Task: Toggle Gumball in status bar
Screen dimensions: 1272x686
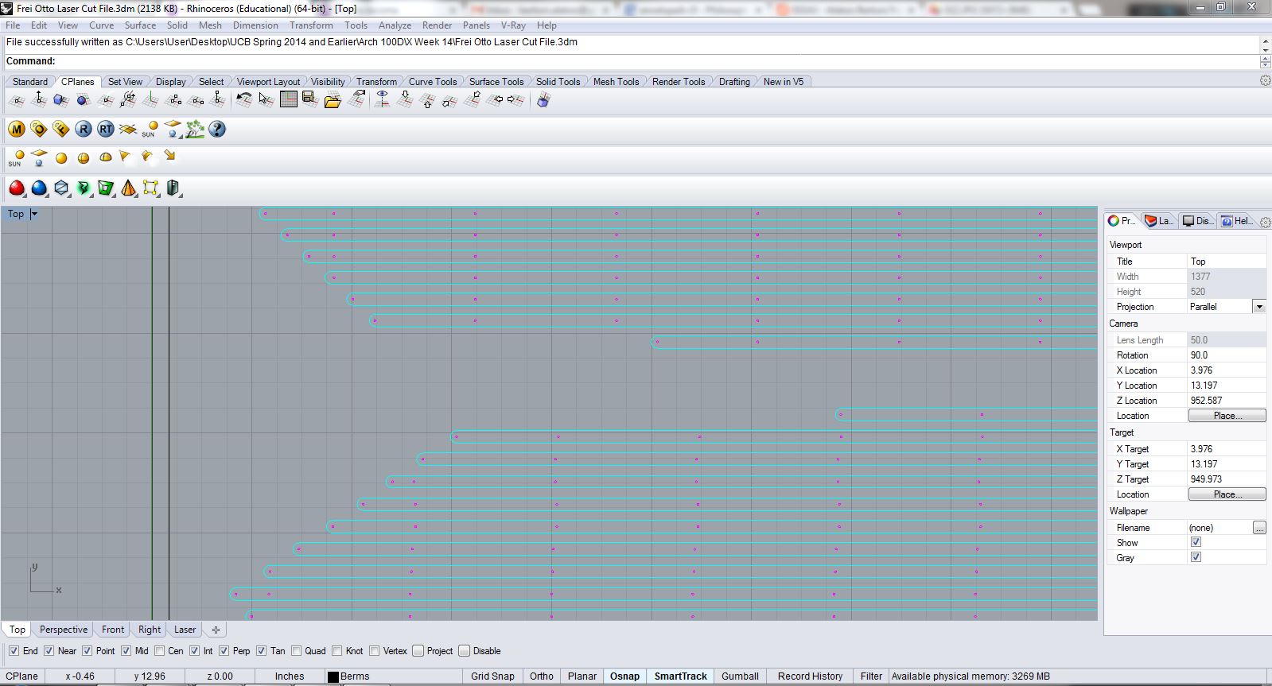Action: [x=740, y=676]
